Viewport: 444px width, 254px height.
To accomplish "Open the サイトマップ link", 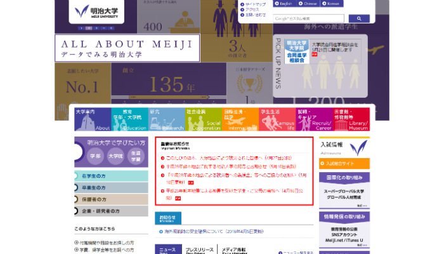I will 253,4.
